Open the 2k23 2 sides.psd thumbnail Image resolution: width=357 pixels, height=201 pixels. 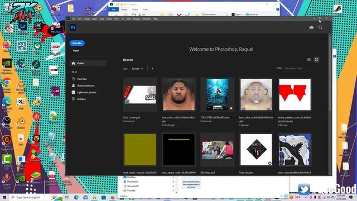140,94
